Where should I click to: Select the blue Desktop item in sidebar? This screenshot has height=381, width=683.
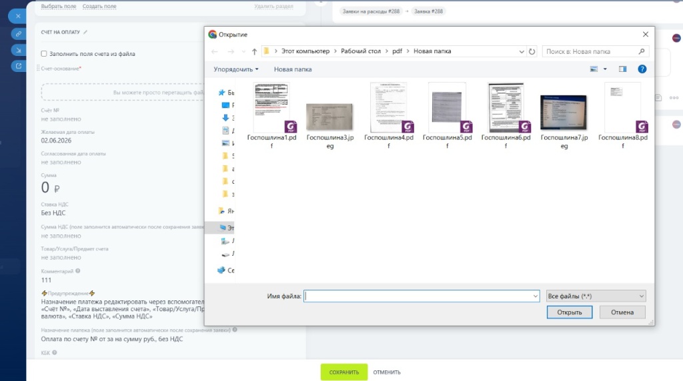(x=225, y=105)
